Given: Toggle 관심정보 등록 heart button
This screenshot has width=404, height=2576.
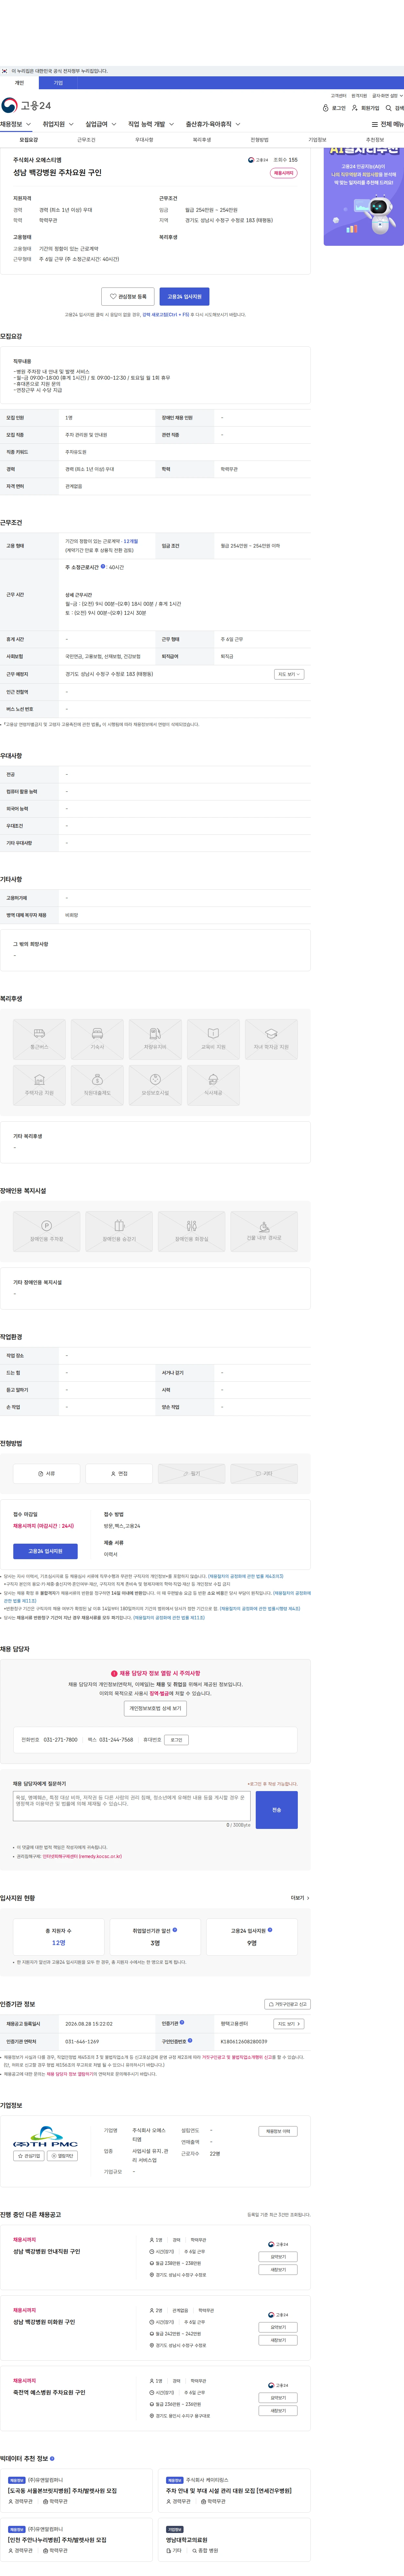Looking at the screenshot, I should tap(128, 296).
